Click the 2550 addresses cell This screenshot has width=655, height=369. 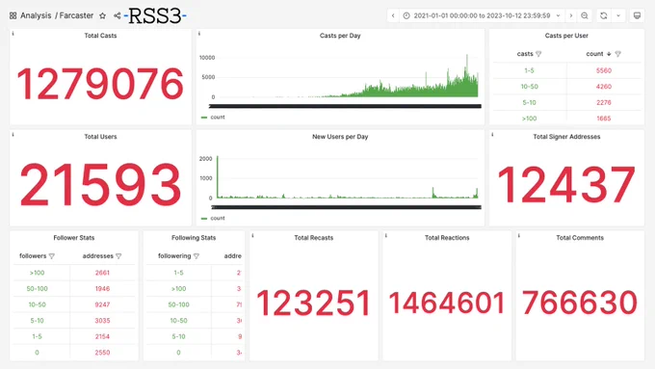pos(102,353)
